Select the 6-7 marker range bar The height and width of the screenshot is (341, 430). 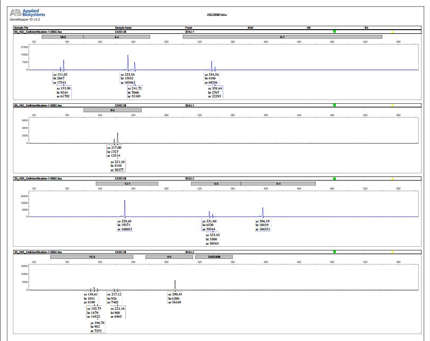coord(282,37)
